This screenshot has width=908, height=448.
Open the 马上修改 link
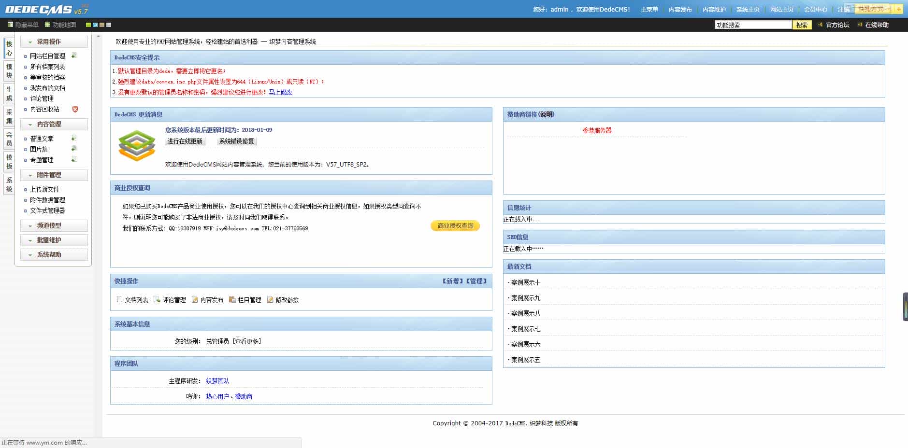(280, 92)
